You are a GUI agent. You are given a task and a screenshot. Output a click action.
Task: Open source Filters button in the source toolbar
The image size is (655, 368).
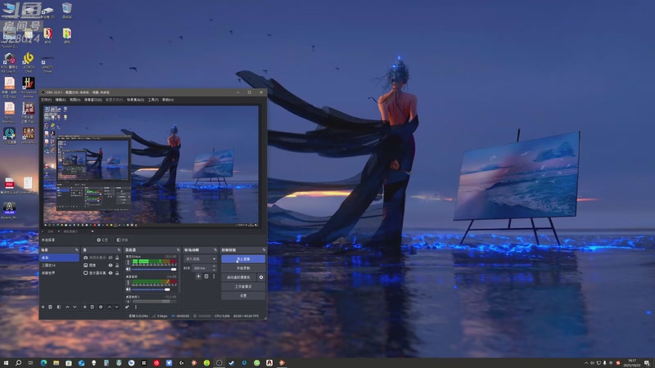click(x=122, y=240)
